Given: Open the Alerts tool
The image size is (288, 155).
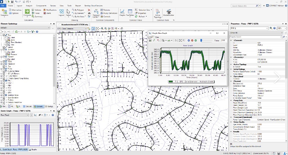Looking at the screenshot, I should click(x=47, y=13).
